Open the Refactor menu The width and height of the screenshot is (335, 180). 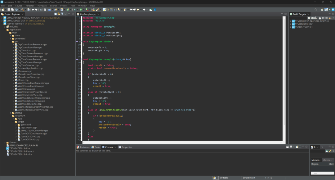click(x=30, y=6)
